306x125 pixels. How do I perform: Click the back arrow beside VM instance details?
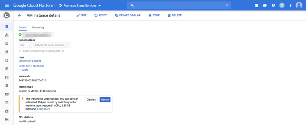[20, 16]
